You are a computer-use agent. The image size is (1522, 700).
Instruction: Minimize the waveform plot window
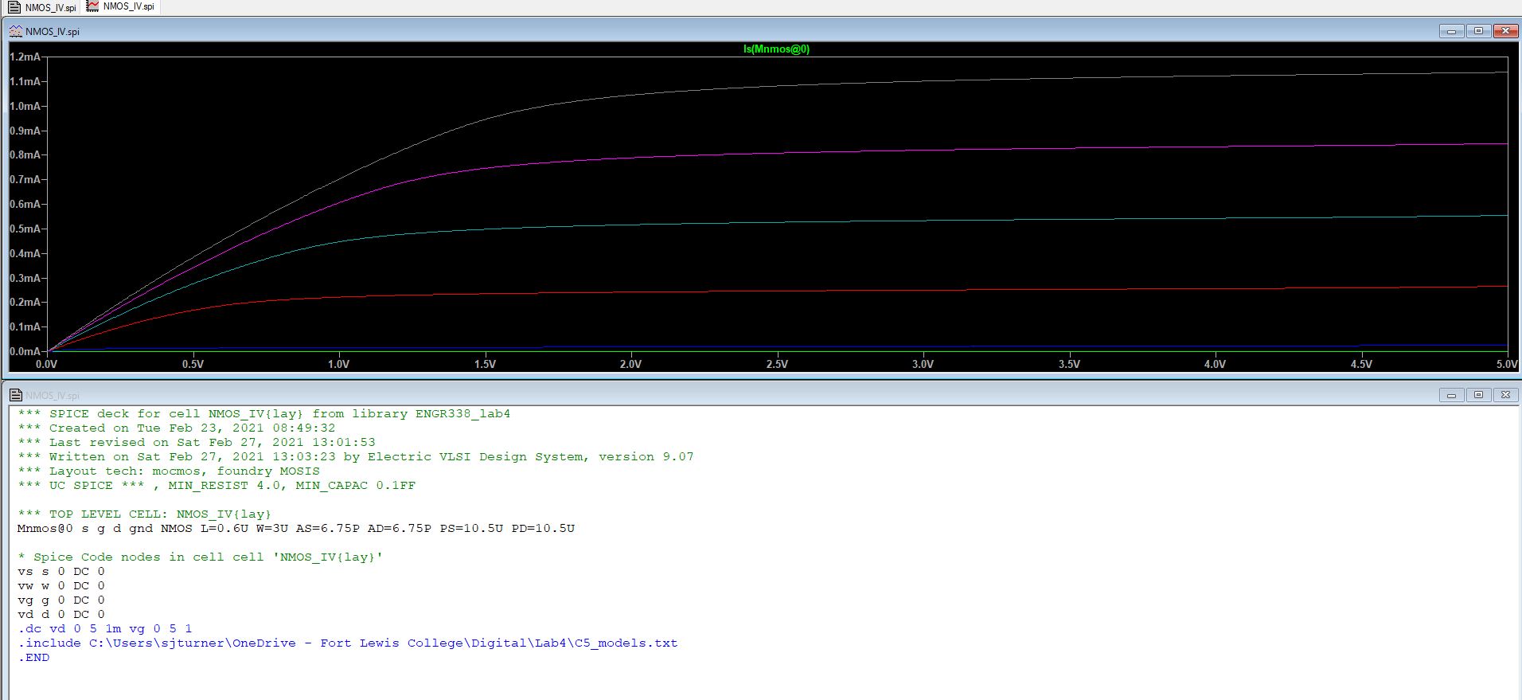coord(1451,31)
